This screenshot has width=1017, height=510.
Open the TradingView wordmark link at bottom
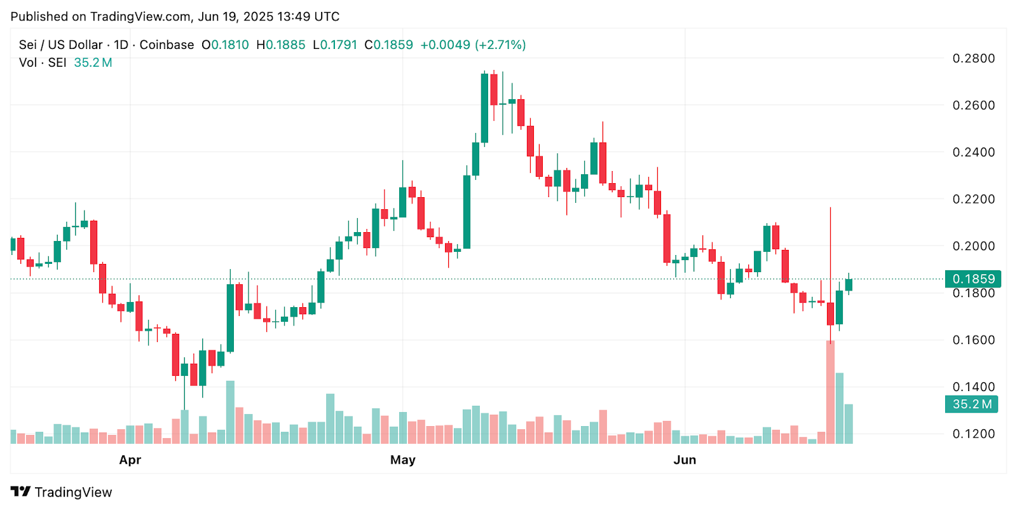click(73, 492)
